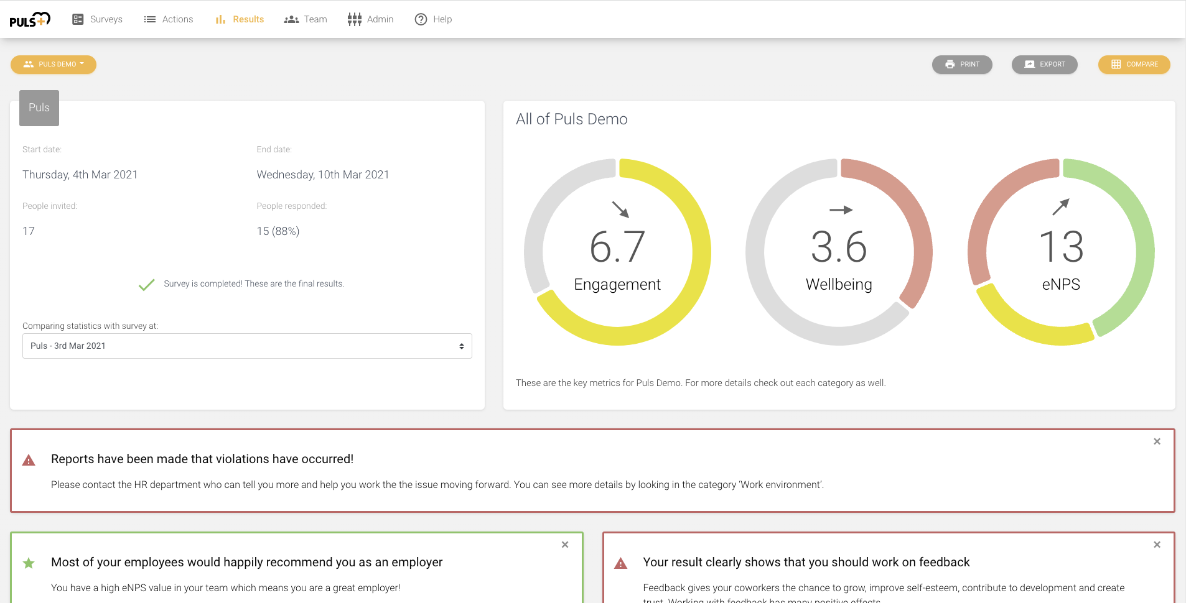Click the printer icon in PRINT
Image resolution: width=1186 pixels, height=603 pixels.
click(950, 64)
